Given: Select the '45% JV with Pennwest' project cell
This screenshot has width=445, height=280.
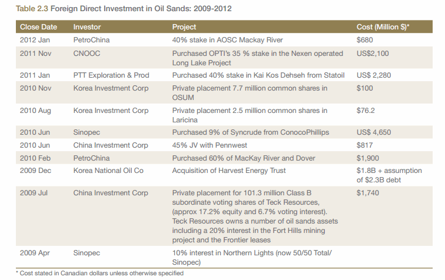Looking at the screenshot, I should tap(210, 145).
